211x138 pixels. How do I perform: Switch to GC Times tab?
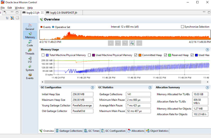[92, 131]
